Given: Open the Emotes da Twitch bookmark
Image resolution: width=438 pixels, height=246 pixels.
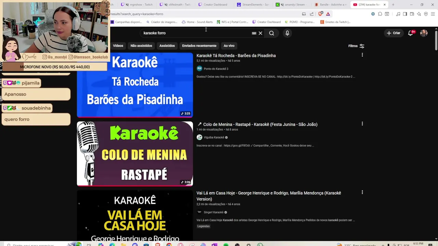Looking at the screenshot, I should pyautogui.click(x=335, y=22).
